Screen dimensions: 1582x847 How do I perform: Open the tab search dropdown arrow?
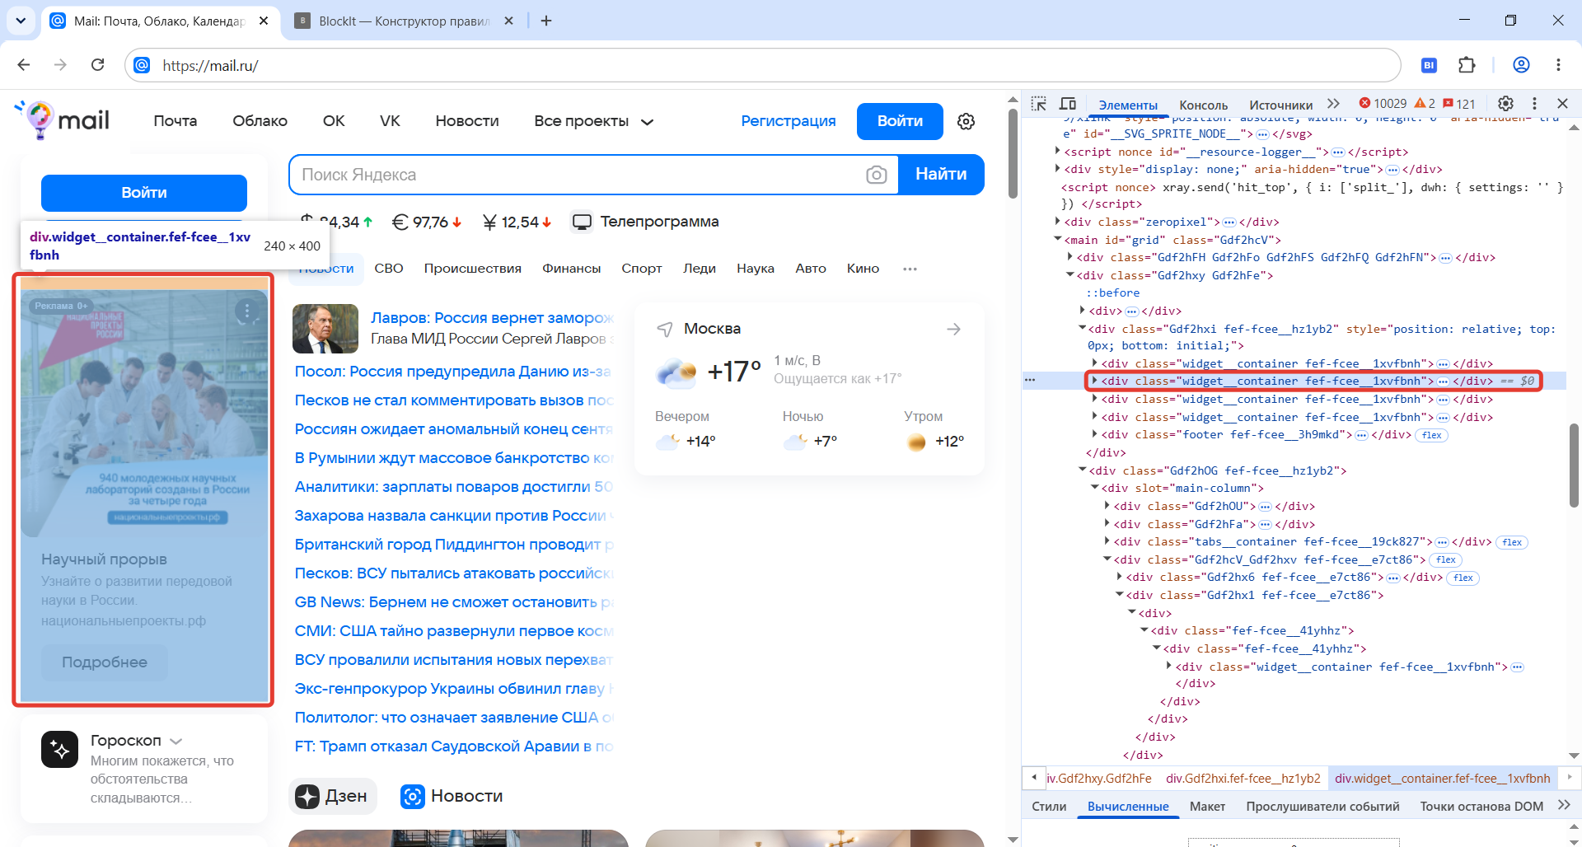pyautogui.click(x=21, y=21)
